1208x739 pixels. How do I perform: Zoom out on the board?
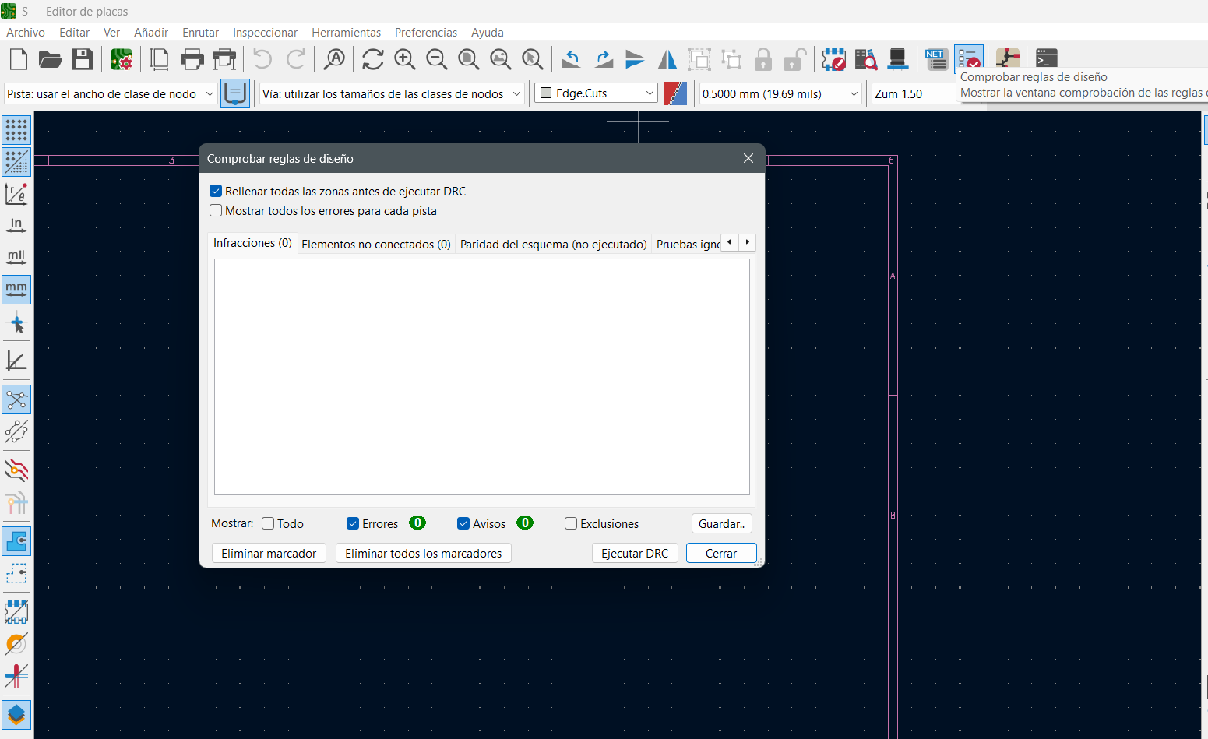437,59
